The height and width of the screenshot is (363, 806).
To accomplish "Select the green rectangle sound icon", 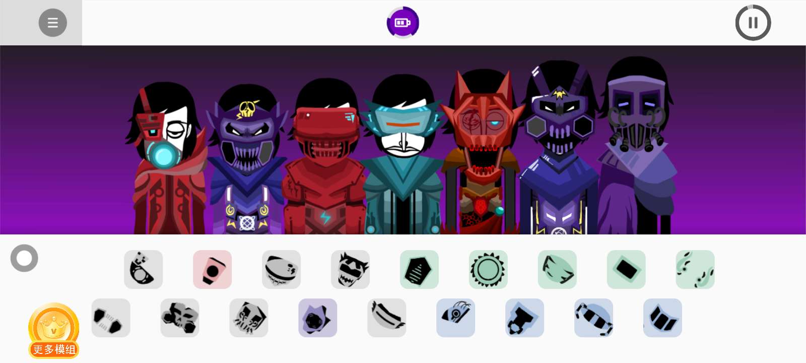I will pyautogui.click(x=626, y=270).
